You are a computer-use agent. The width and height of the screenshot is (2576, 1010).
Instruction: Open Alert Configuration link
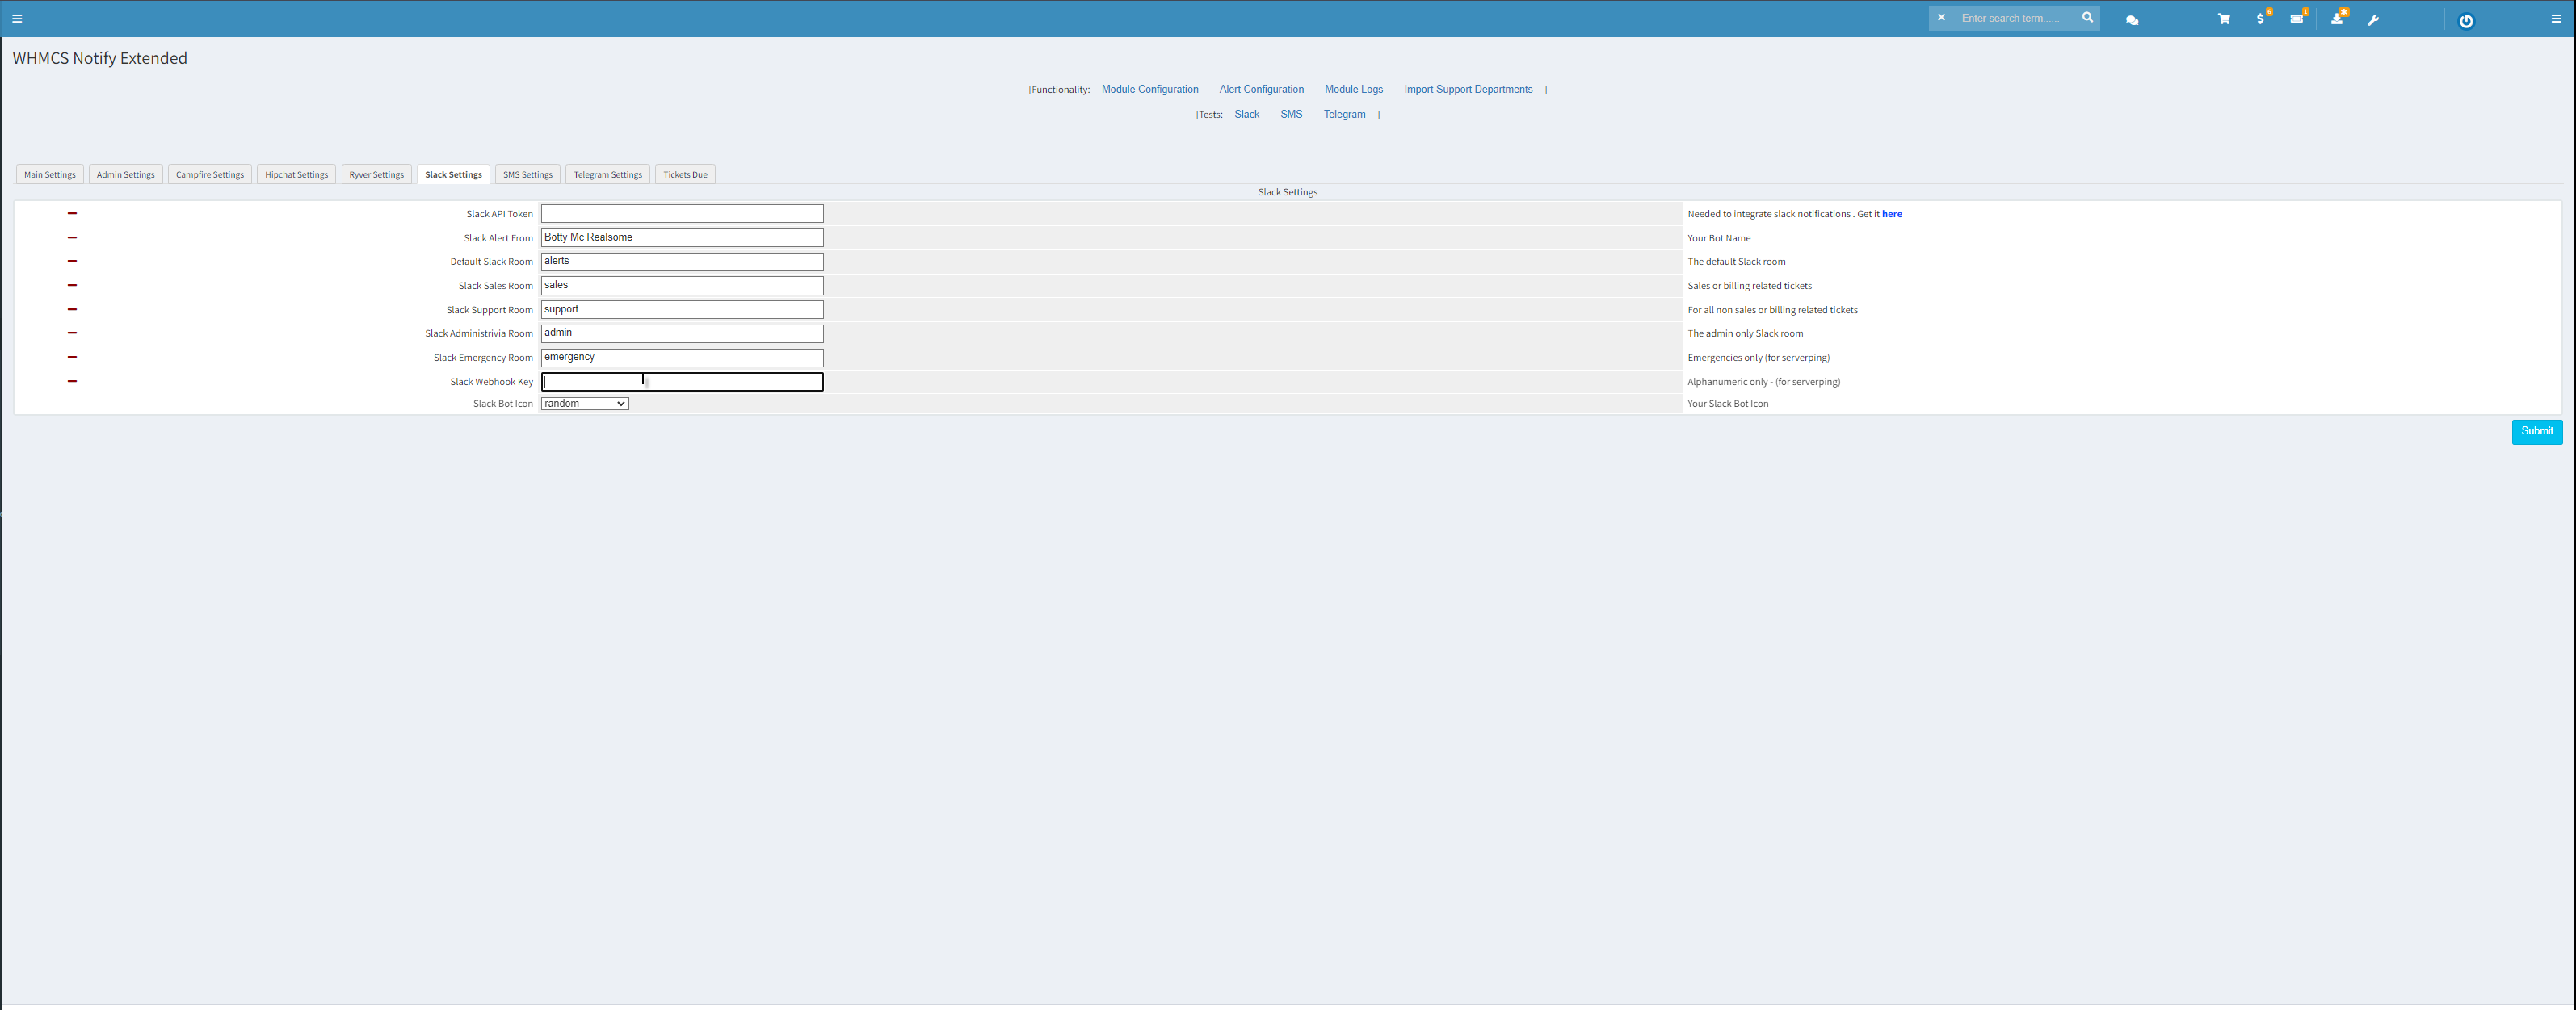1261,90
